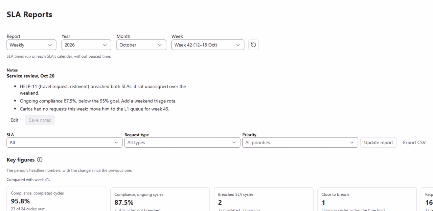The height and width of the screenshot is (211, 433).
Task: Click the '23 of 24 cycles met' text
Action: pos(28,209)
